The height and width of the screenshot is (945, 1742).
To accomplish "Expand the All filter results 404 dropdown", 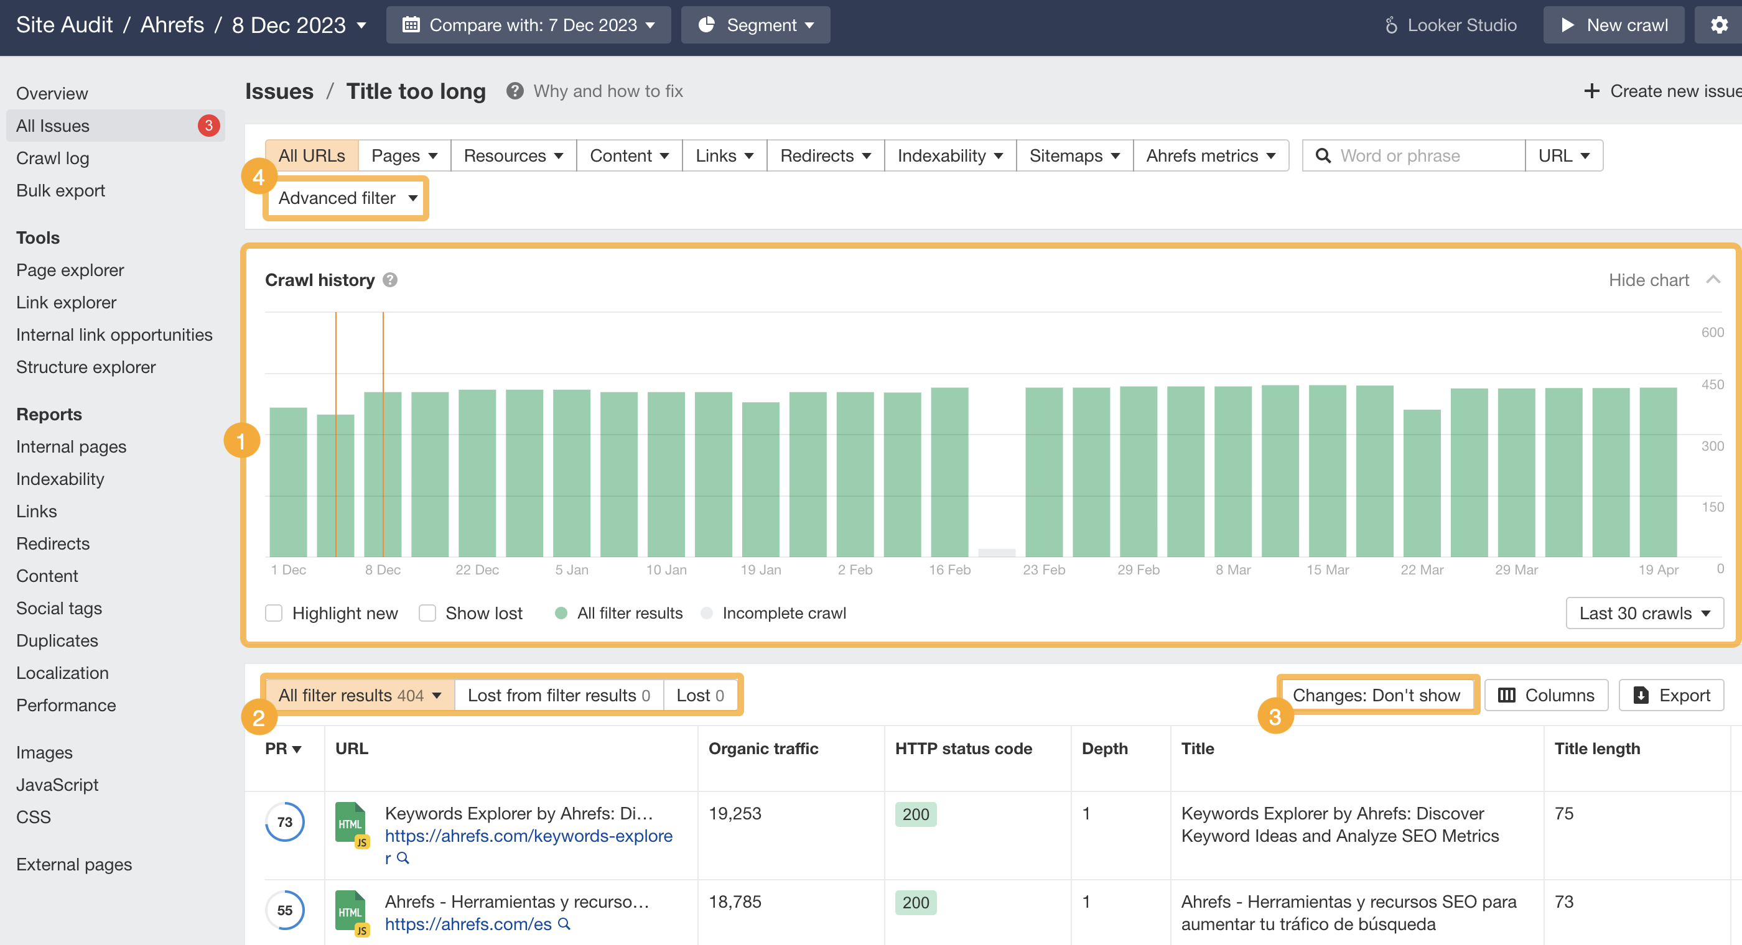I will coord(359,695).
